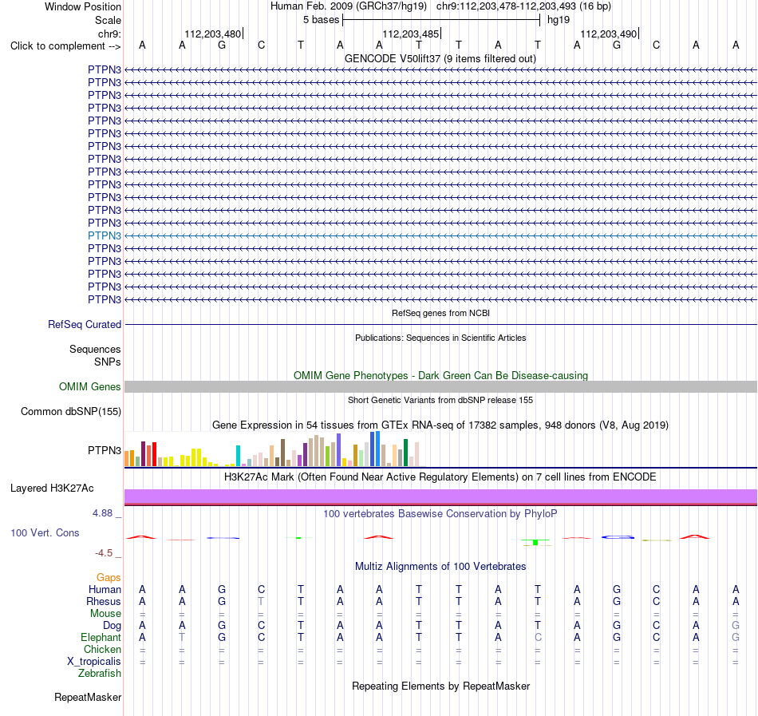The height and width of the screenshot is (716, 758).
Task: Select the Window Position label
Action: (x=83, y=6)
